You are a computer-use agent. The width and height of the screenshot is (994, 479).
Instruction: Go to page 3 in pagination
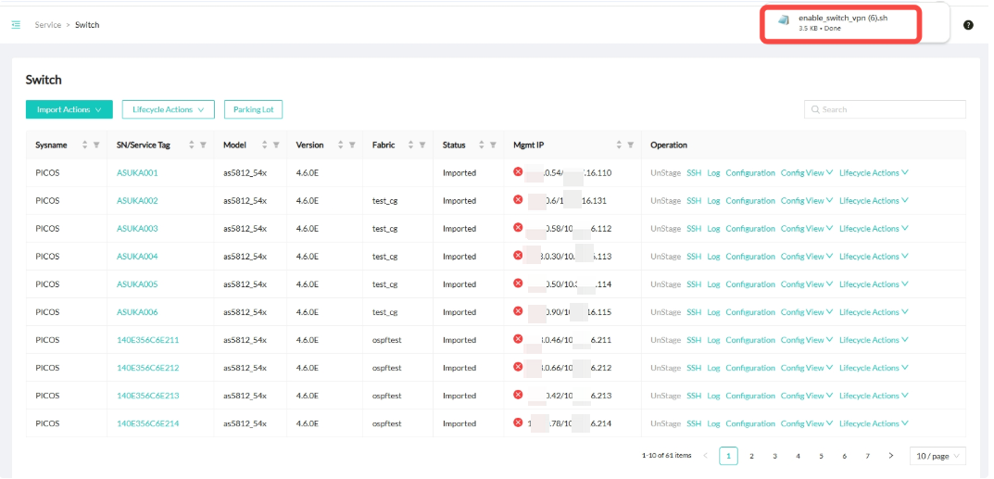[774, 456]
